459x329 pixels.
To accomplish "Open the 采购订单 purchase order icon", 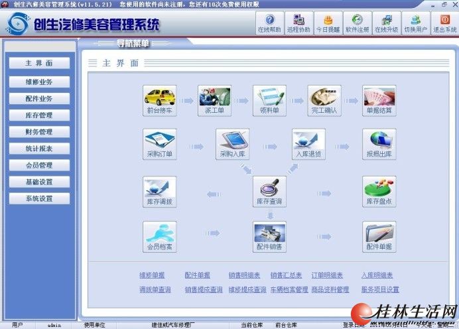I will click(x=160, y=144).
